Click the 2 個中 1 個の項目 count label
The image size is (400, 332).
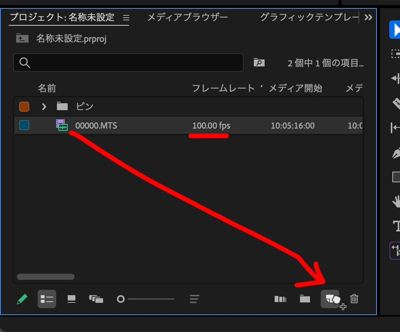click(x=325, y=63)
